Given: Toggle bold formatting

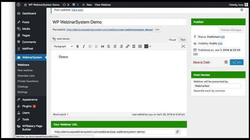Looking at the screenshot, I should click(x=77, y=46).
